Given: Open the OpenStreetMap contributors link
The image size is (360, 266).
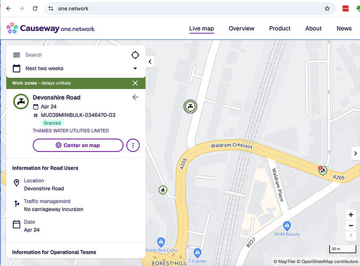Looking at the screenshot, I should 327,261.
